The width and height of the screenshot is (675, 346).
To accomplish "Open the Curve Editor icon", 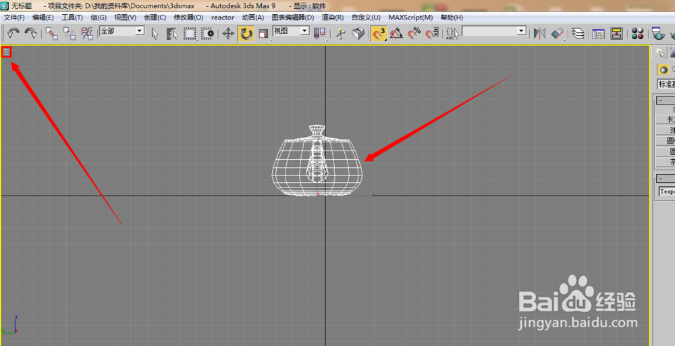I will click(x=598, y=33).
